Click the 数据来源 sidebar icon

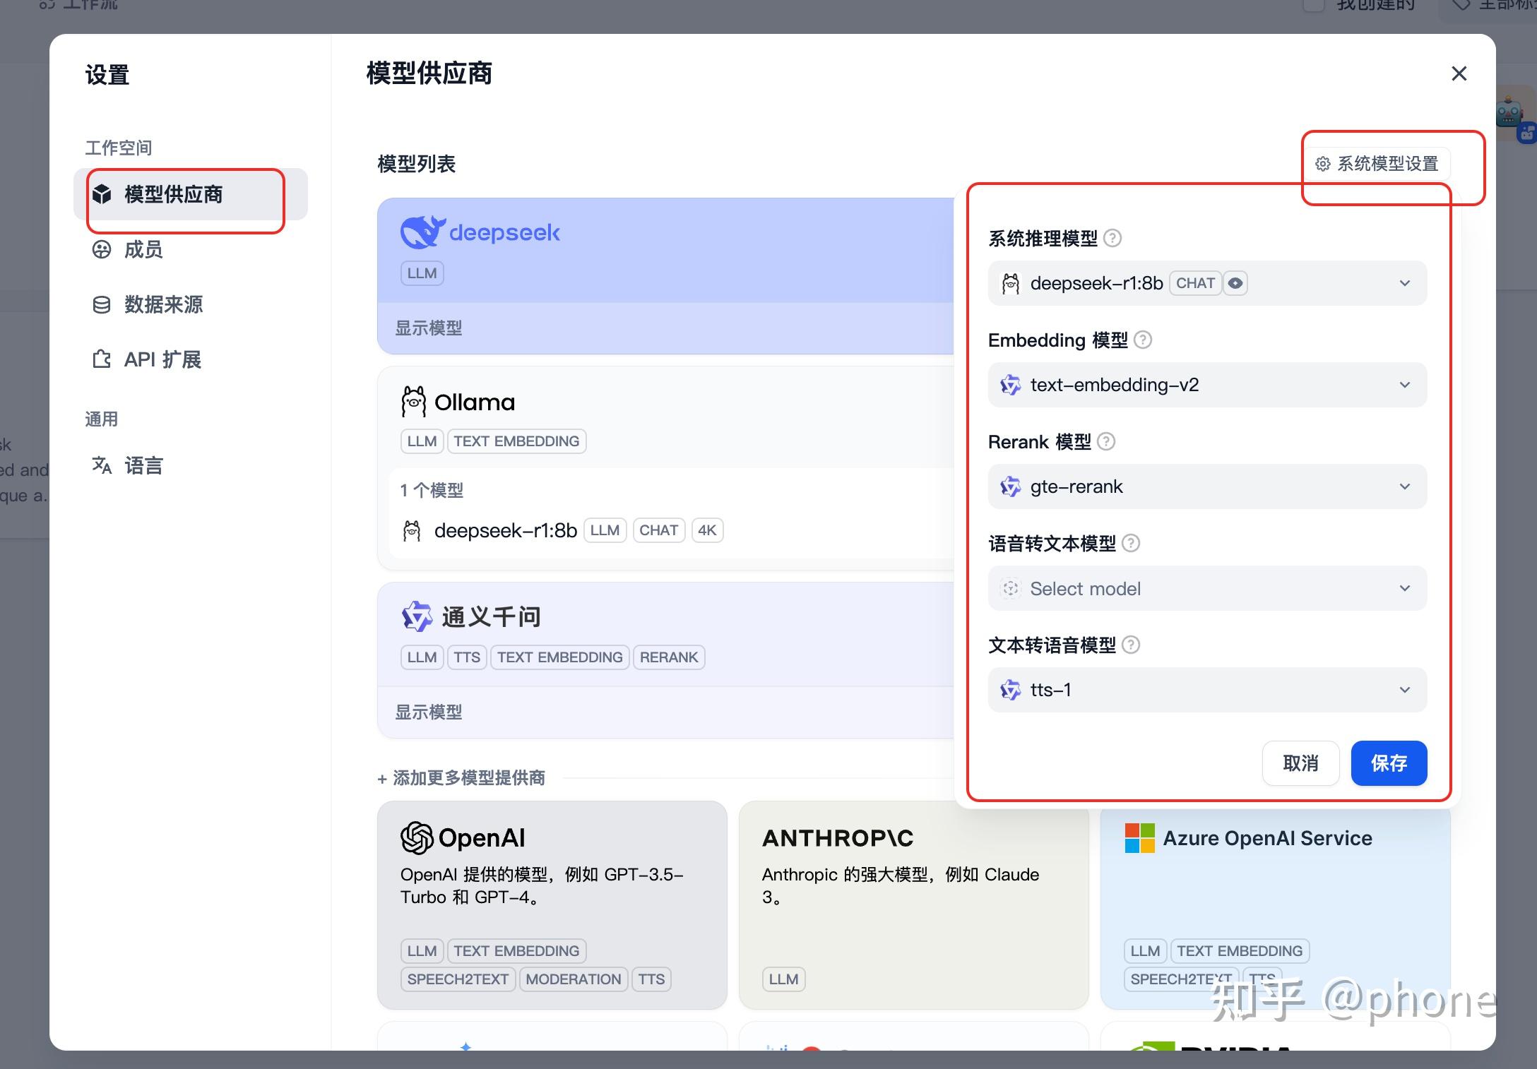click(x=102, y=305)
